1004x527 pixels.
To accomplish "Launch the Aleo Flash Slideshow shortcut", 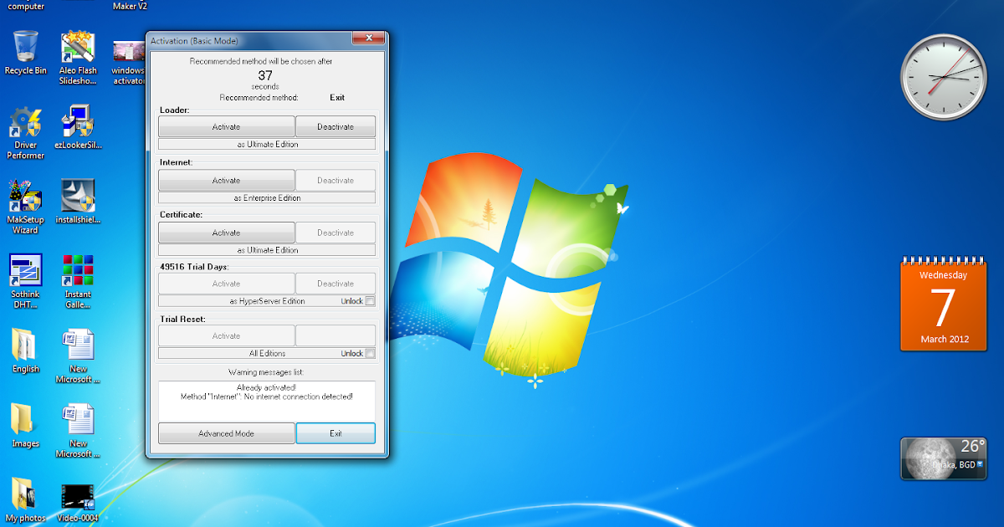I will [78, 59].
